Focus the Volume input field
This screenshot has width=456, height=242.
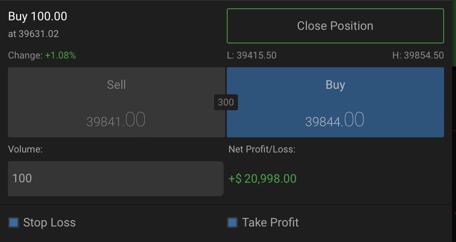(x=116, y=178)
